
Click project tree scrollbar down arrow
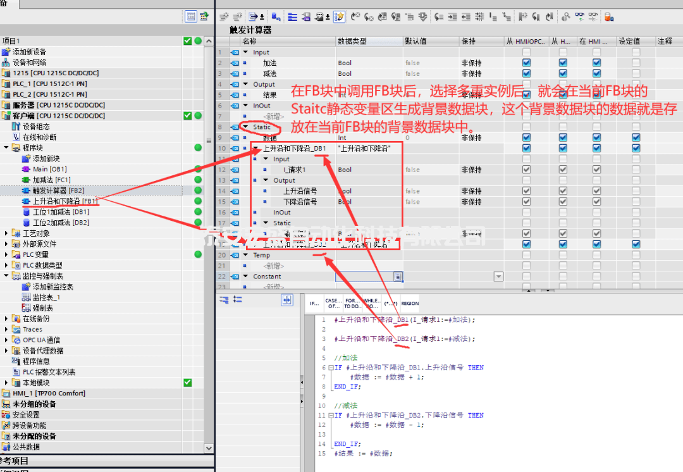coord(209,448)
